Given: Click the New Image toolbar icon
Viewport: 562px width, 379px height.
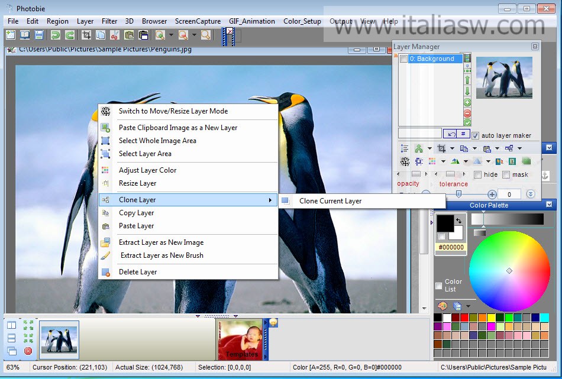Looking at the screenshot, I should pos(11,35).
